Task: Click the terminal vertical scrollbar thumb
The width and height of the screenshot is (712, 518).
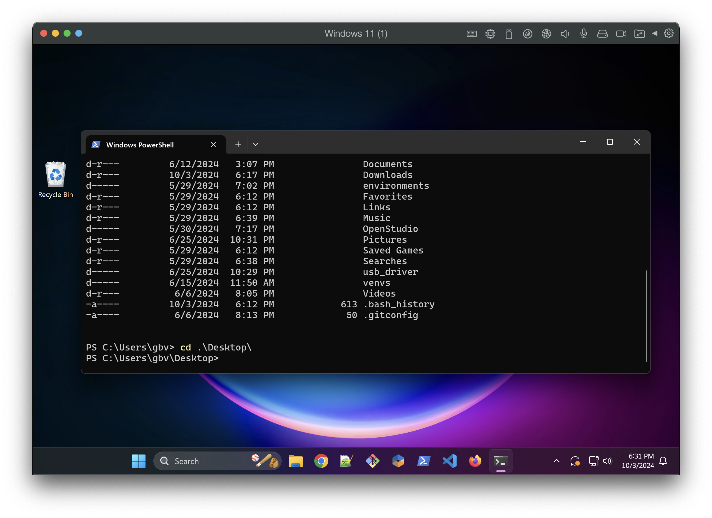Action: coord(646,315)
